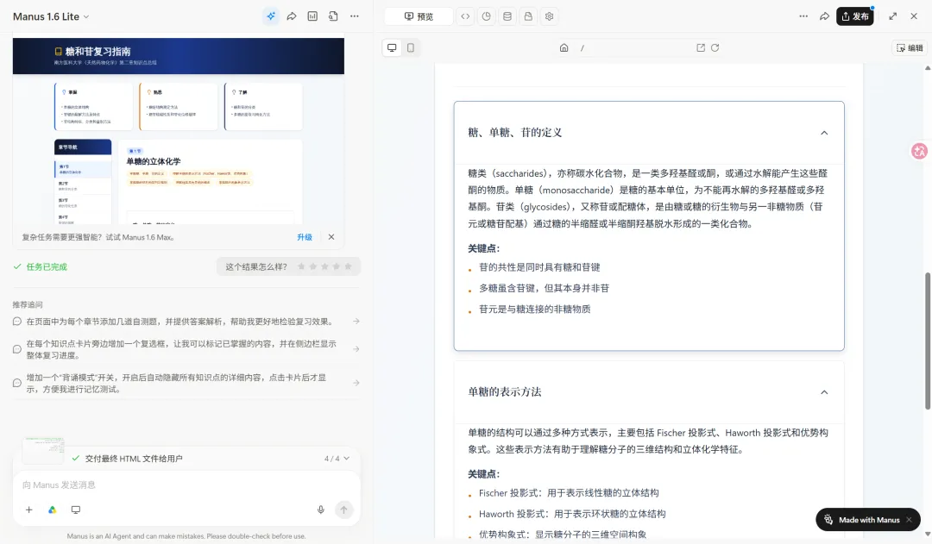Select desktop device view

392,47
